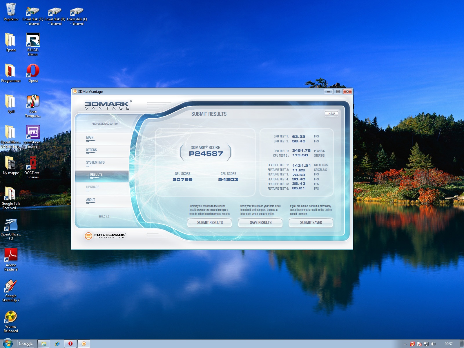
Task: Launch Google SketchUp 7 shortcut
Action: (x=11, y=290)
